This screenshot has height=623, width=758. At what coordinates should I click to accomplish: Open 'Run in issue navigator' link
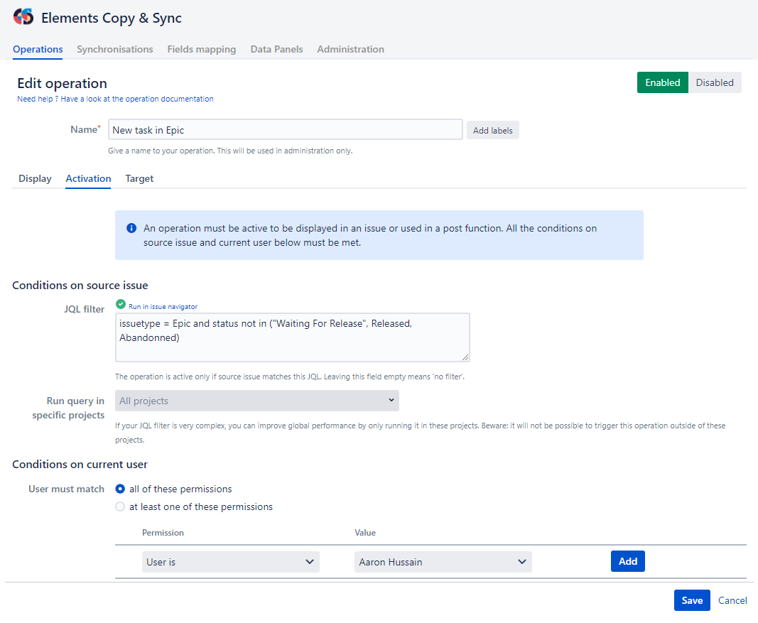tap(163, 306)
